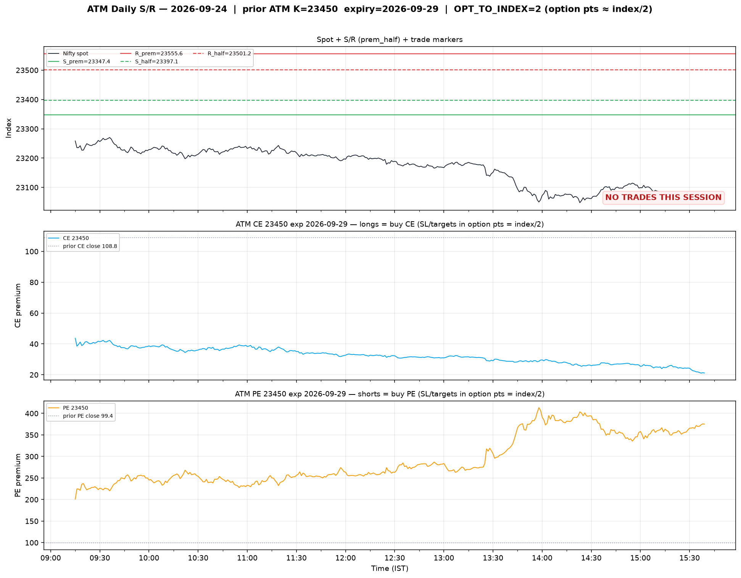Image resolution: width=741 pixels, height=578 pixels.
Task: Click the 'CE premium' y-axis label
Action: tap(18, 305)
